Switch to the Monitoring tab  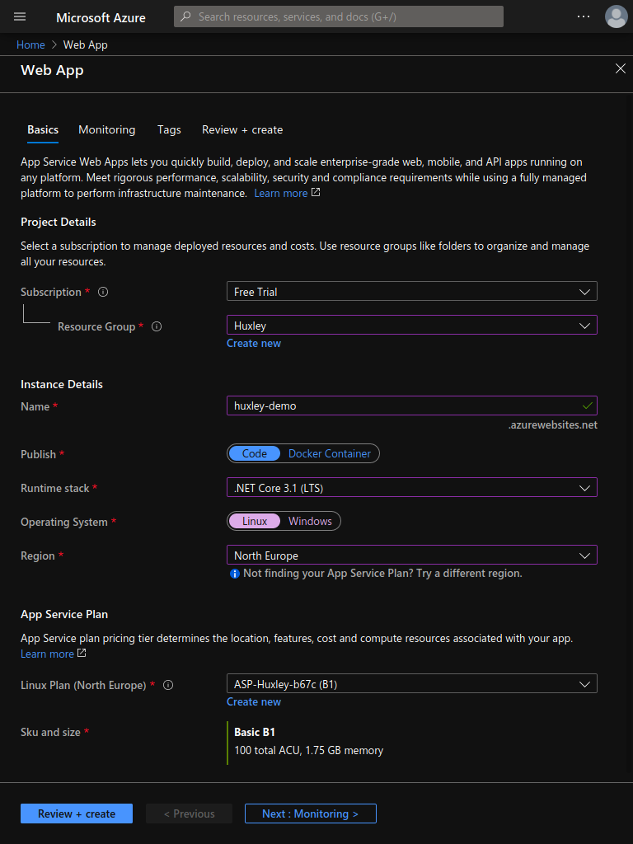[106, 129]
